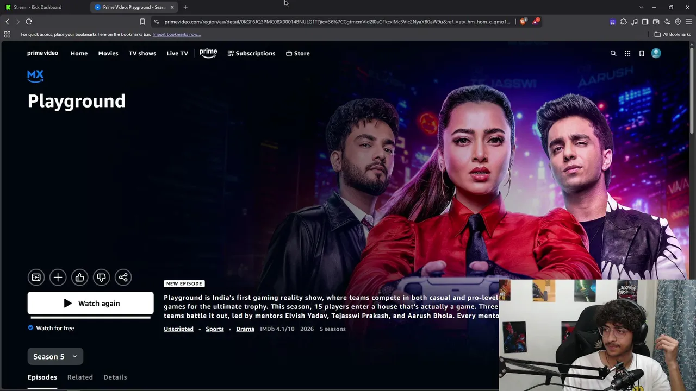Open the tab search chevron dropdown
696x391 pixels.
pyautogui.click(x=641, y=7)
